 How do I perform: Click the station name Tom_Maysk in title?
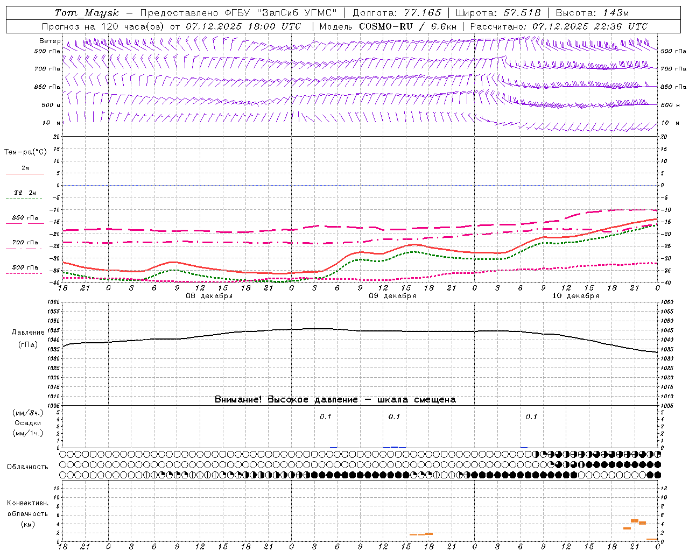[x=87, y=13]
